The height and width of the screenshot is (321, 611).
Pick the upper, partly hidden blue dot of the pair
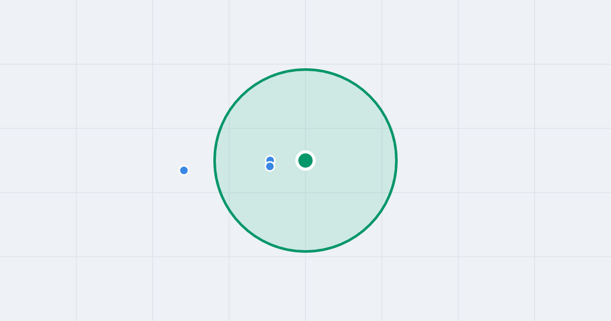pyautogui.click(x=270, y=159)
